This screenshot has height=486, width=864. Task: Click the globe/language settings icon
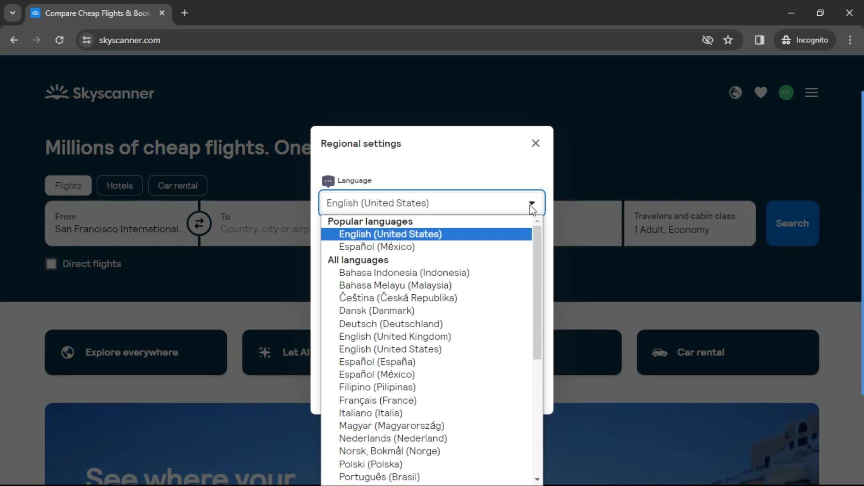point(735,93)
